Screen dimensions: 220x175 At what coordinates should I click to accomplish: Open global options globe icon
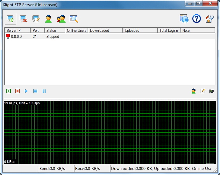click(x=184, y=19)
